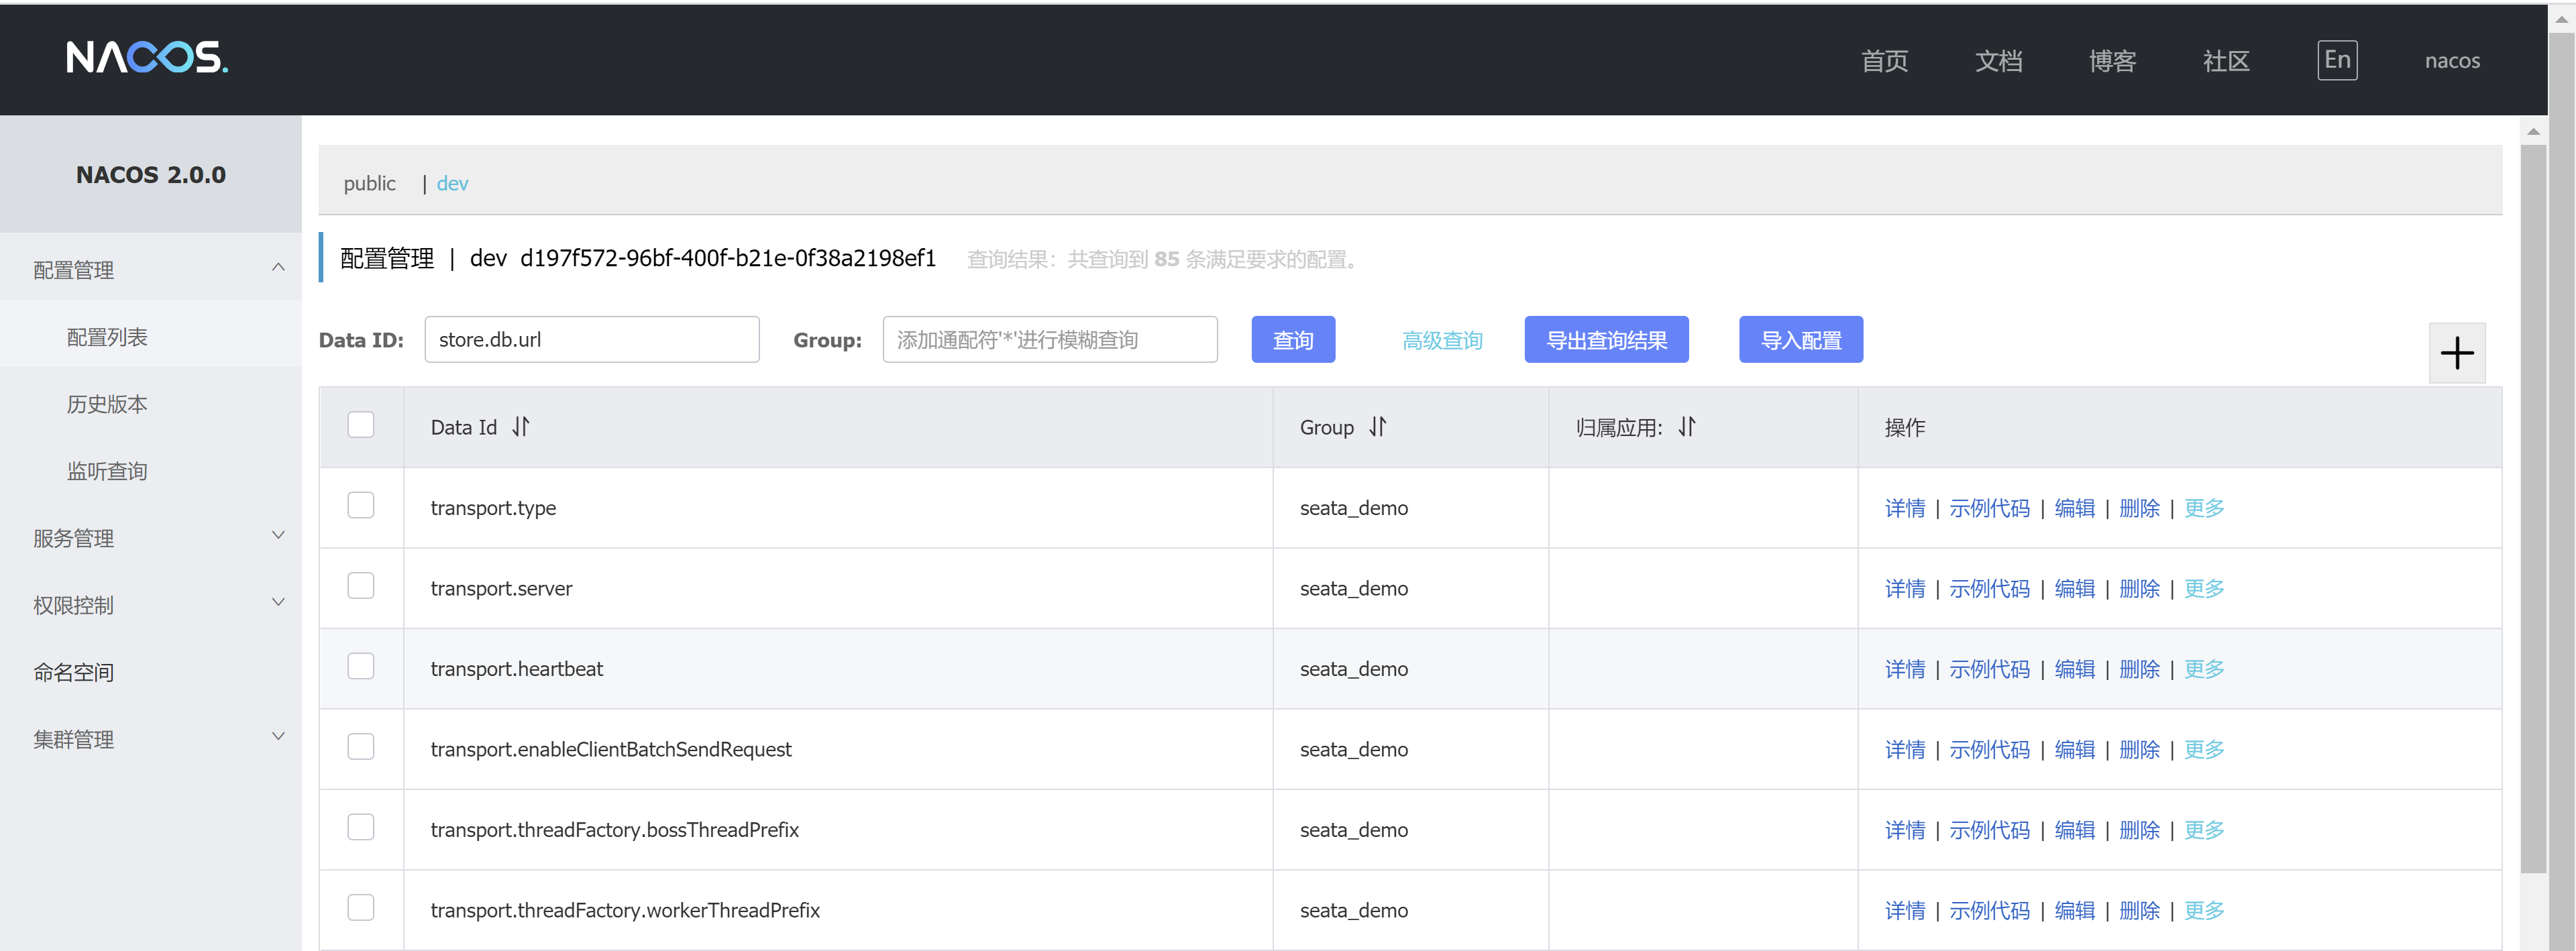View 详情 for transport.threadFactory.bossThreadPrefix
The width and height of the screenshot is (2576, 951).
click(x=1904, y=830)
